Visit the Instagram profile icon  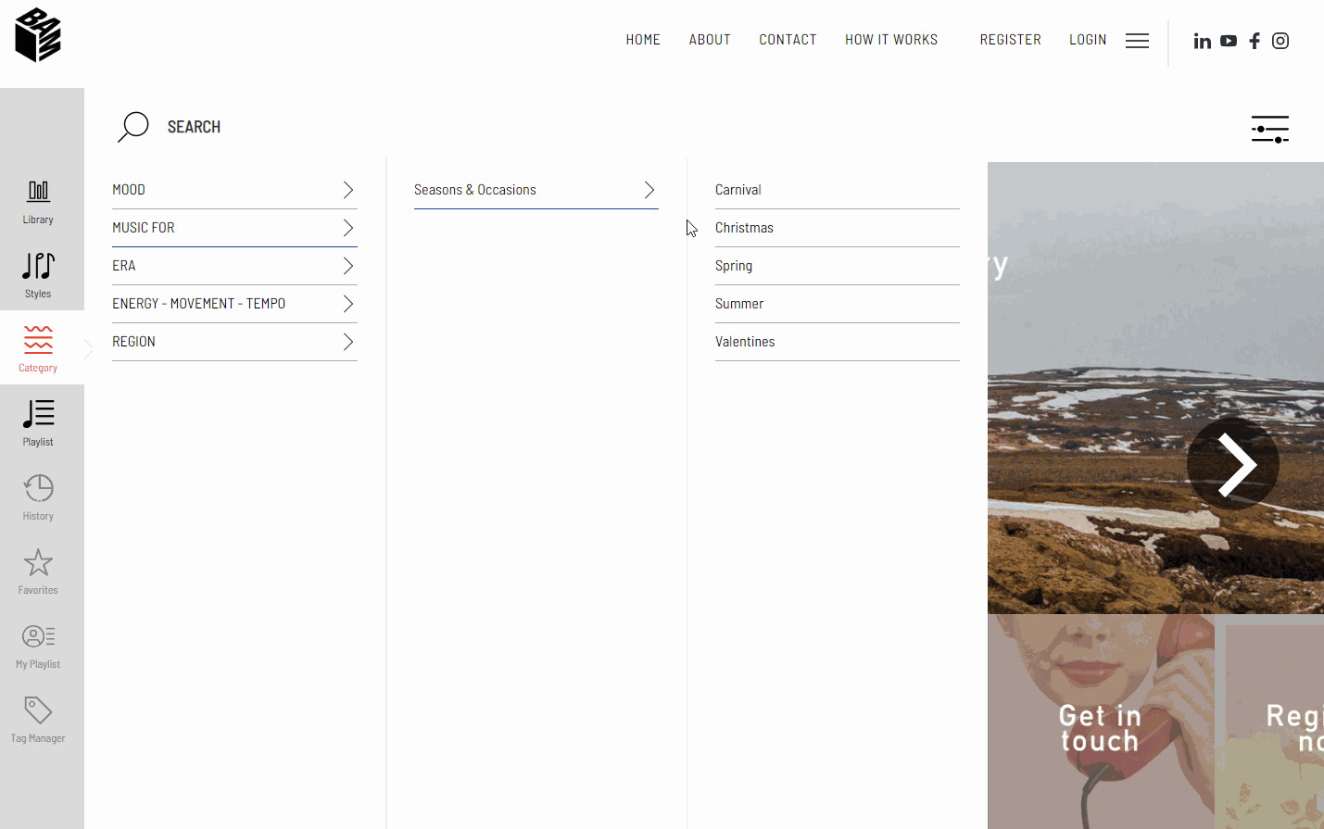click(1280, 41)
